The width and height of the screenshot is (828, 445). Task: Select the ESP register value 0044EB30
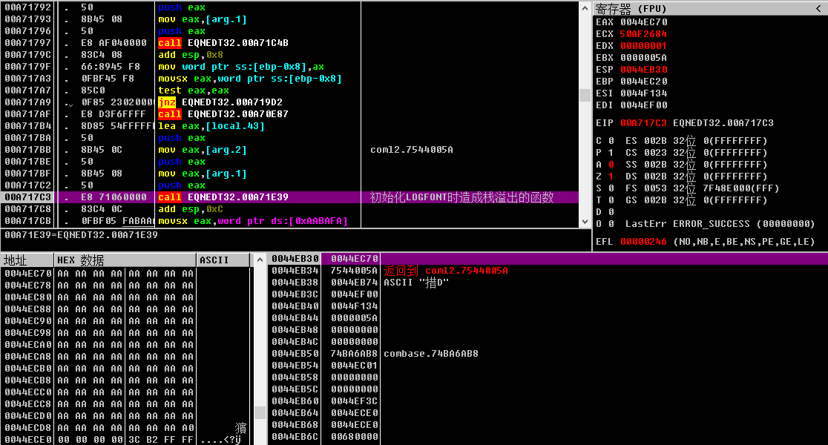pyautogui.click(x=644, y=70)
